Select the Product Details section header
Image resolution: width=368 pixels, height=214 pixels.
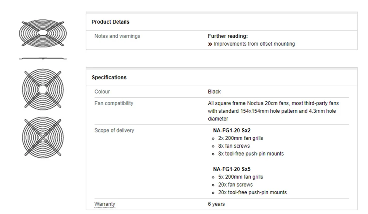[x=110, y=22]
